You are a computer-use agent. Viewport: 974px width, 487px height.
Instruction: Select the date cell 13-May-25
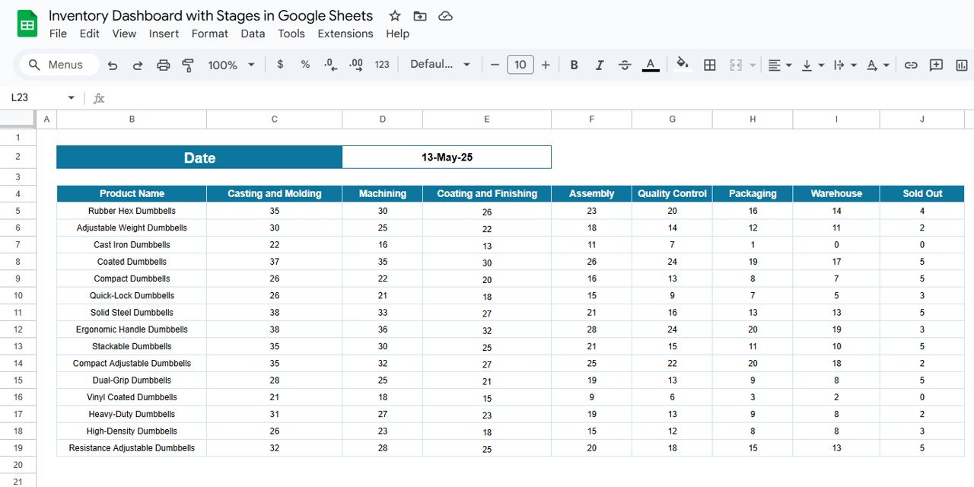447,158
